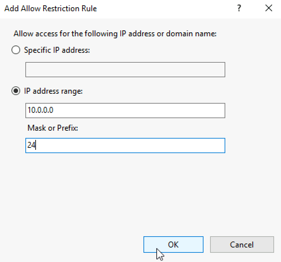Click the help question mark button
This screenshot has width=281, height=262.
(x=239, y=9)
